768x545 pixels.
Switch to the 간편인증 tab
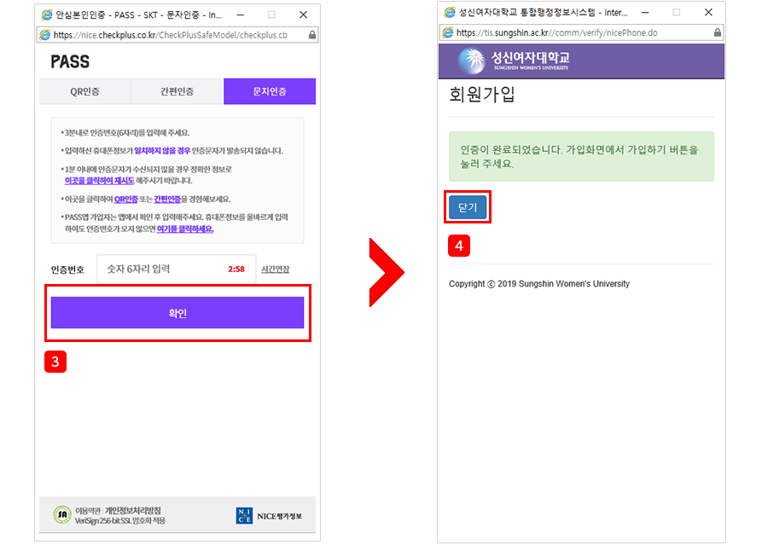[177, 91]
